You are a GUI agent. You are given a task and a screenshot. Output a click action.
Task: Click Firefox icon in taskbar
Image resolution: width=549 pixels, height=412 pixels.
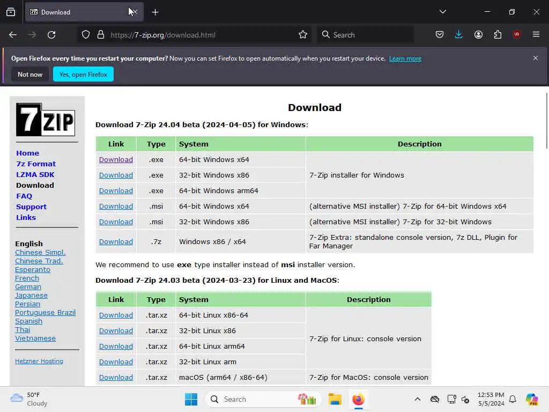pyautogui.click(x=358, y=399)
